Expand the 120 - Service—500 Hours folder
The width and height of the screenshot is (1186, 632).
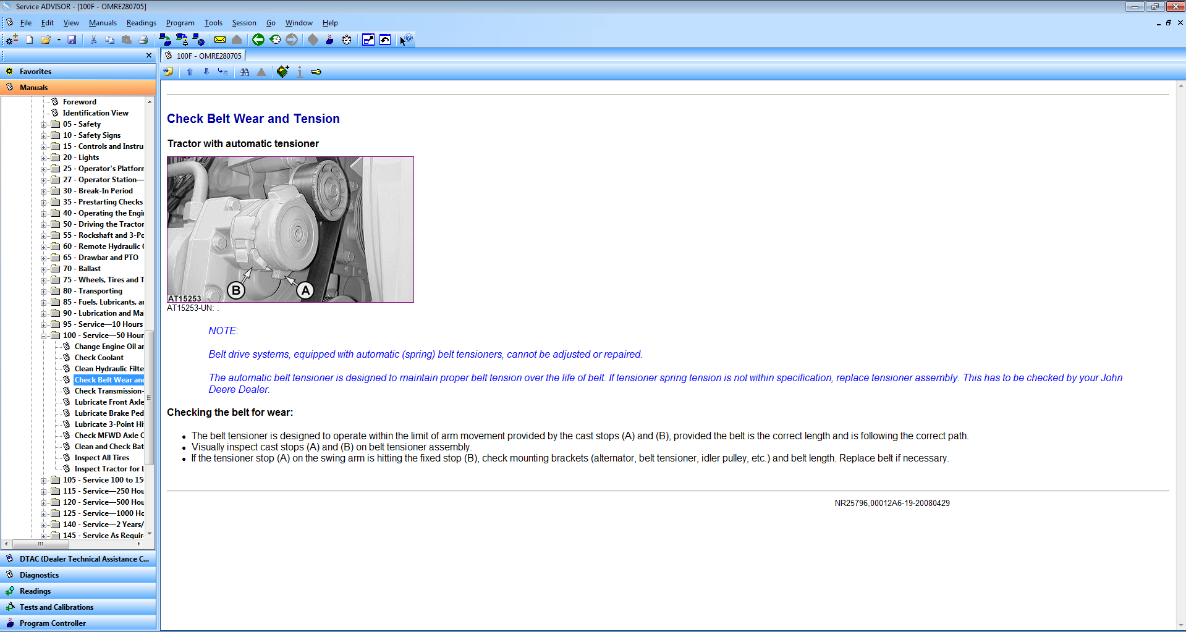[44, 503]
